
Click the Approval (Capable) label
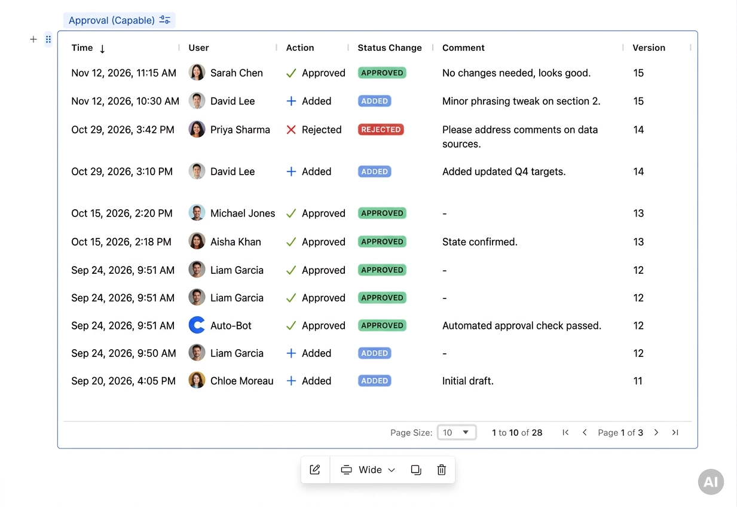tap(112, 20)
